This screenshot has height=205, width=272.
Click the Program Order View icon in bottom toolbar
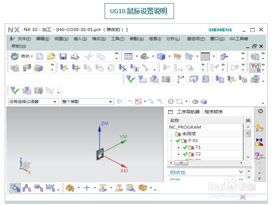click(15, 188)
